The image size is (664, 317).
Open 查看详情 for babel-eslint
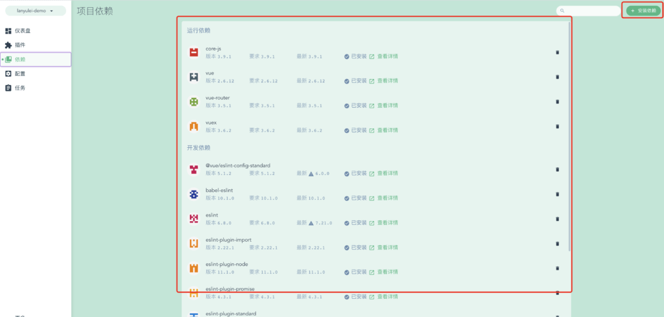point(384,198)
